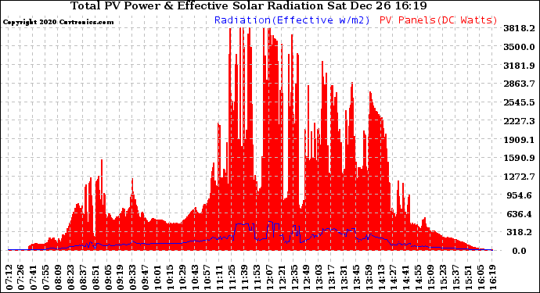Click the 2545.5 y-axis value
The image size is (540, 293).
(x=519, y=102)
